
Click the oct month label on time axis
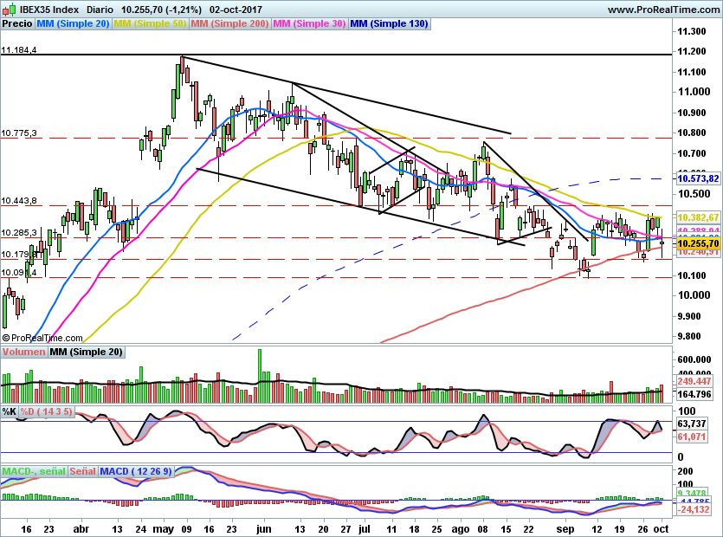click(662, 529)
